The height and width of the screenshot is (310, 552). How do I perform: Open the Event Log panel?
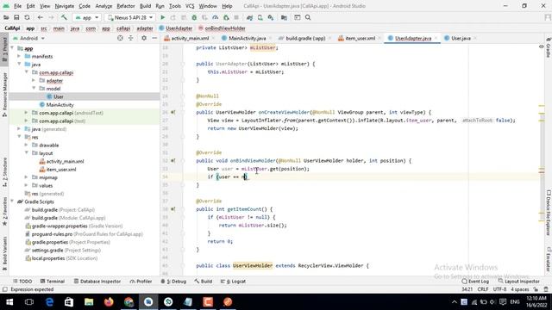tap(475, 282)
